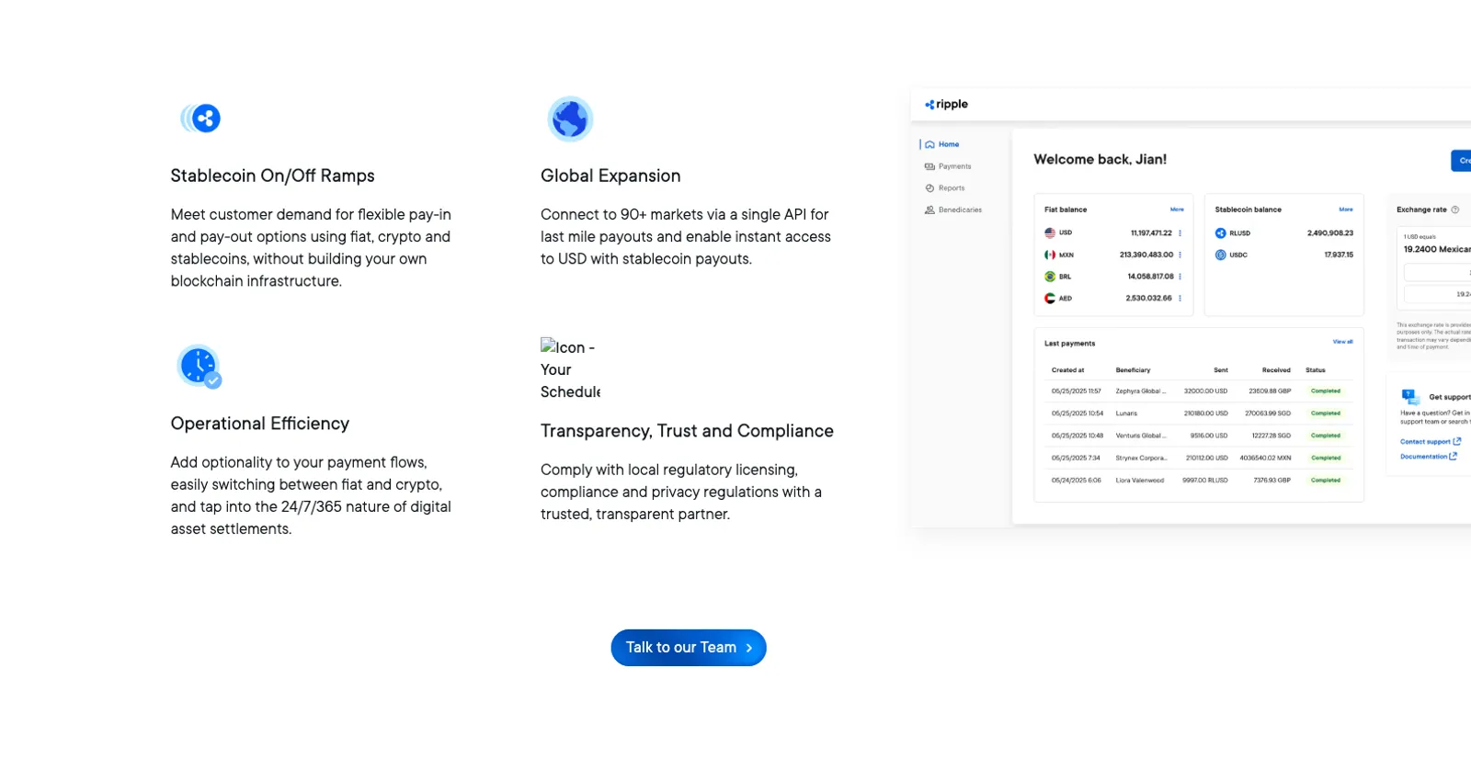
Task: Click the broken Your Schedule image icon
Action: [570, 369]
